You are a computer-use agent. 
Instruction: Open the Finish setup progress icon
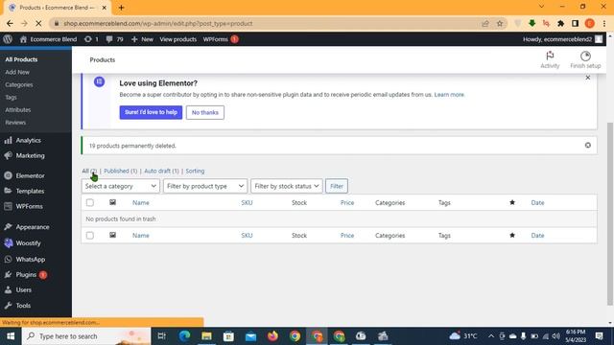click(585, 59)
